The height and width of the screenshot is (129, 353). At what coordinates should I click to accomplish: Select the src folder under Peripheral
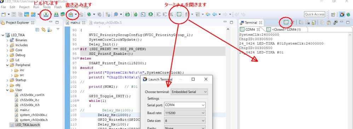click(x=22, y=75)
